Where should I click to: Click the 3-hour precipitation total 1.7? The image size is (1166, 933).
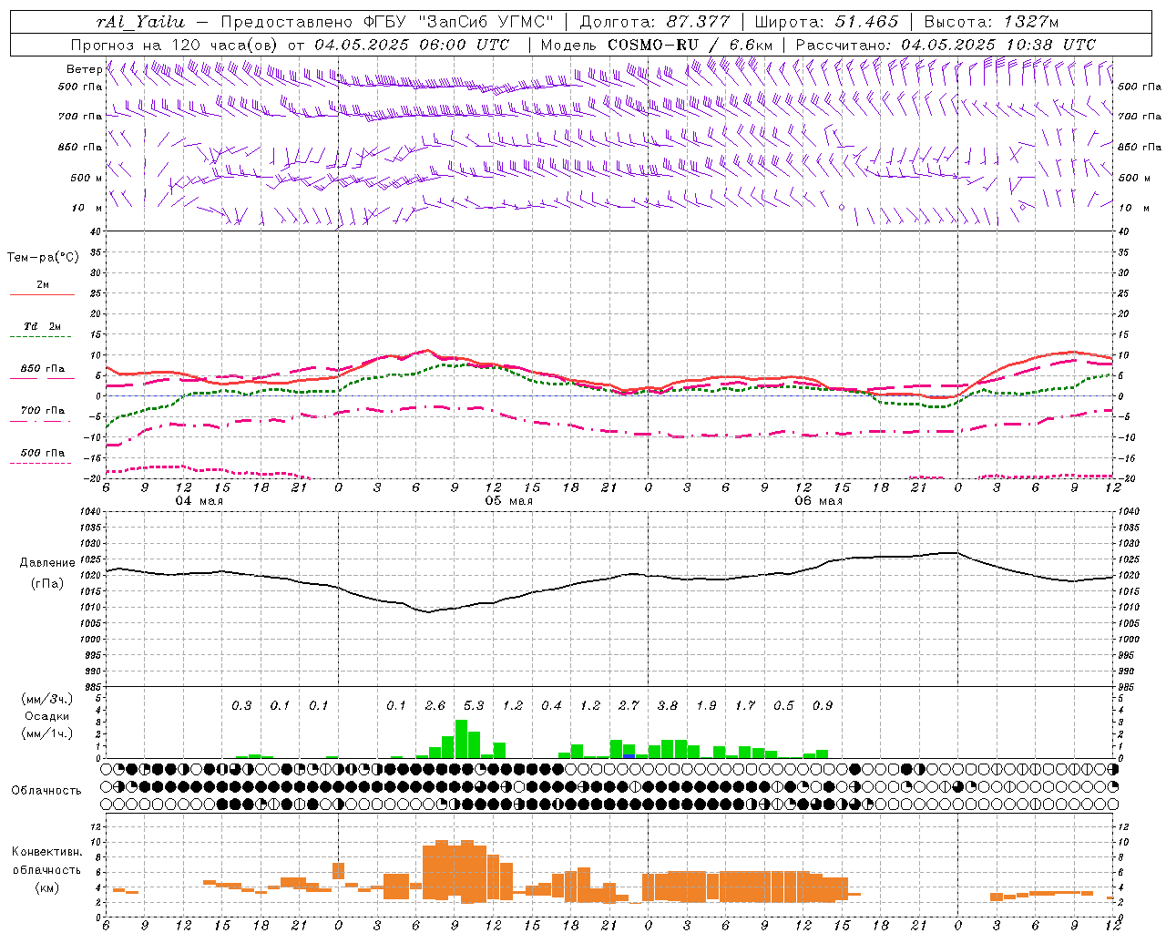pos(745,706)
